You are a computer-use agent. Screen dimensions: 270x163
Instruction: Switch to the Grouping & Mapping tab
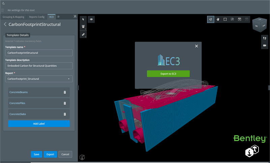click(x=13, y=17)
